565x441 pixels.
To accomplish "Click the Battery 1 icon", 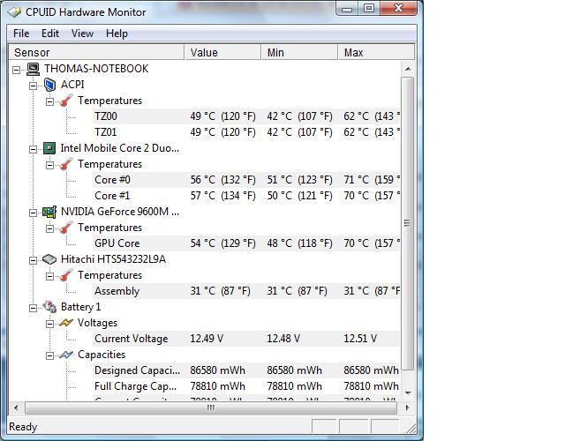I will click(49, 307).
